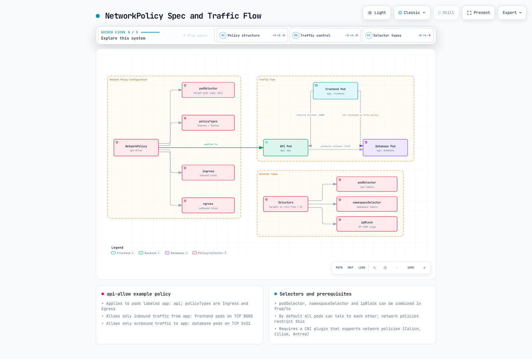Toggle Frontend legend filter
Viewport: 532px width, 359px height.
[123, 253]
